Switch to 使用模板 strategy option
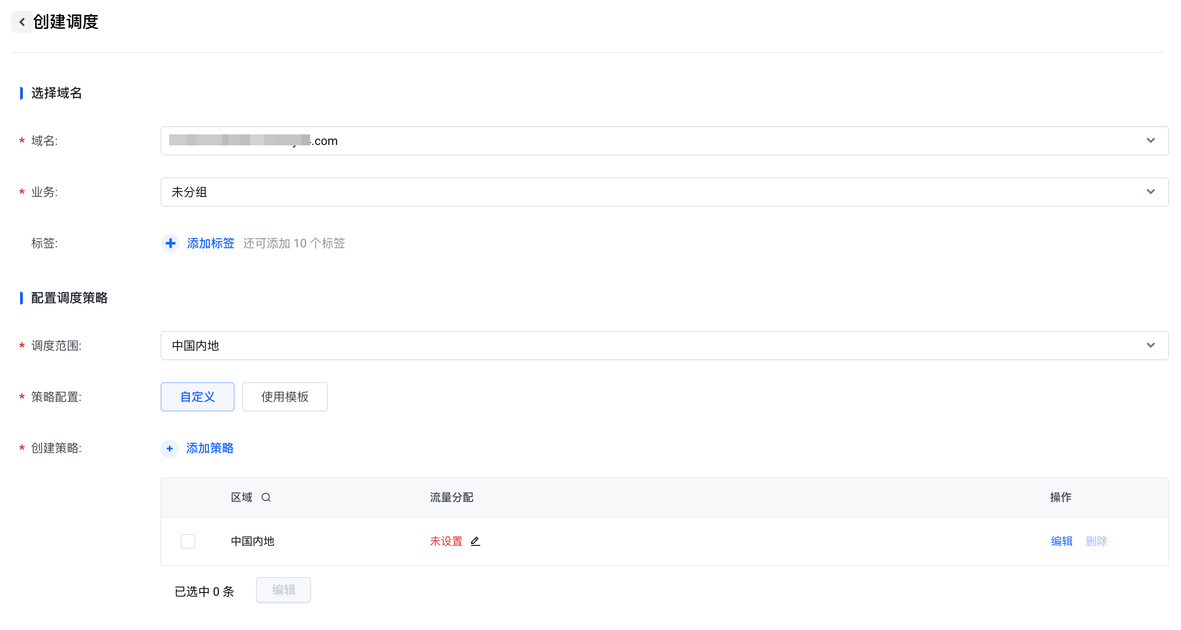The height and width of the screenshot is (630, 1181). [x=285, y=397]
